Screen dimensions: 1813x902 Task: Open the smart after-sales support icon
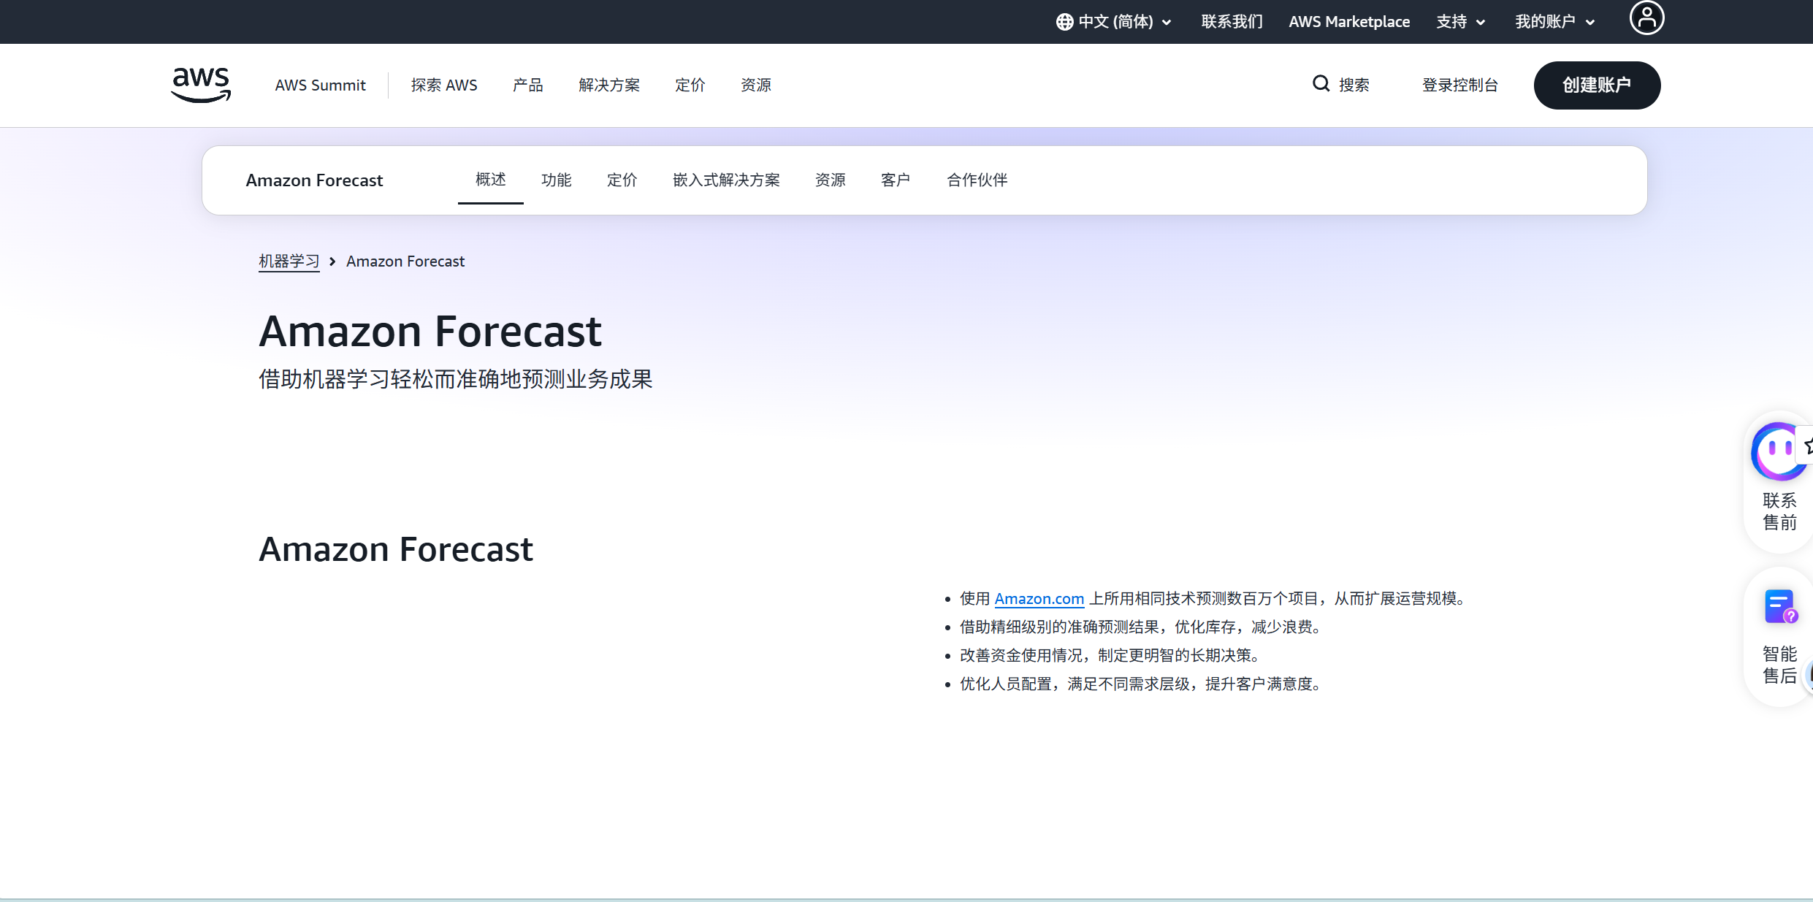1780,607
